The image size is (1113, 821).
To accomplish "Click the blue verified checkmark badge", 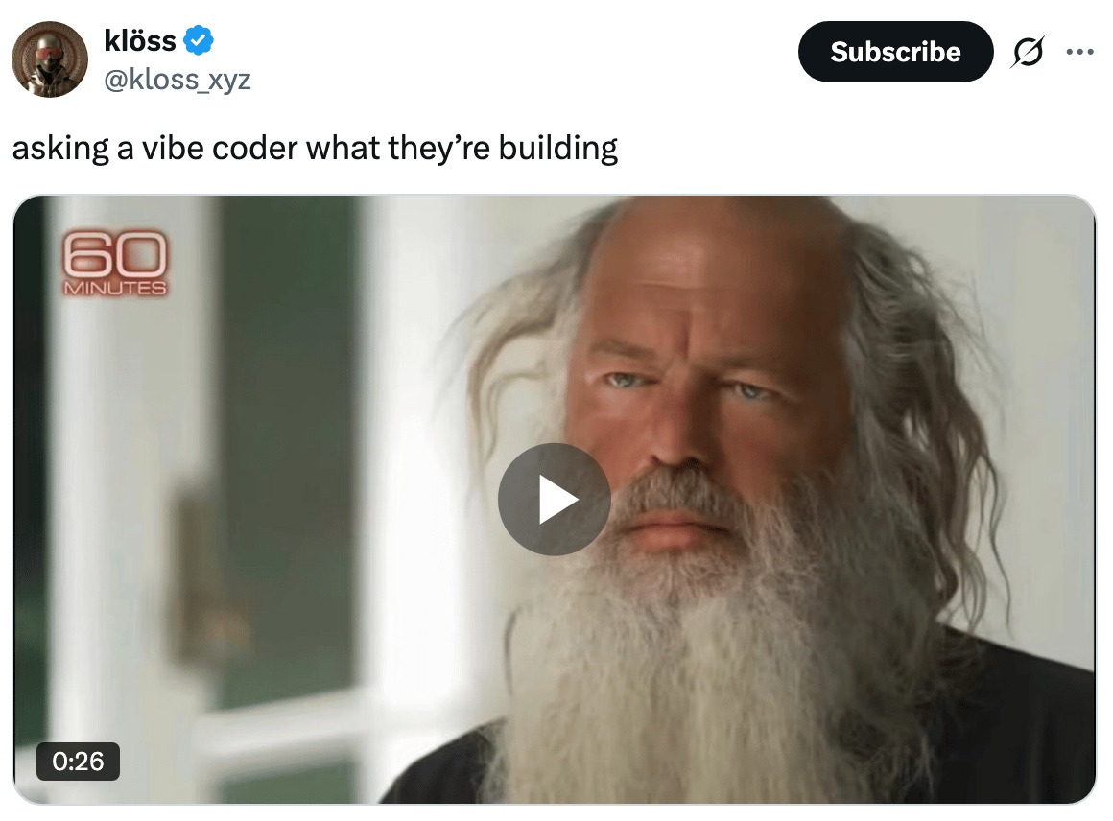I will point(199,40).
